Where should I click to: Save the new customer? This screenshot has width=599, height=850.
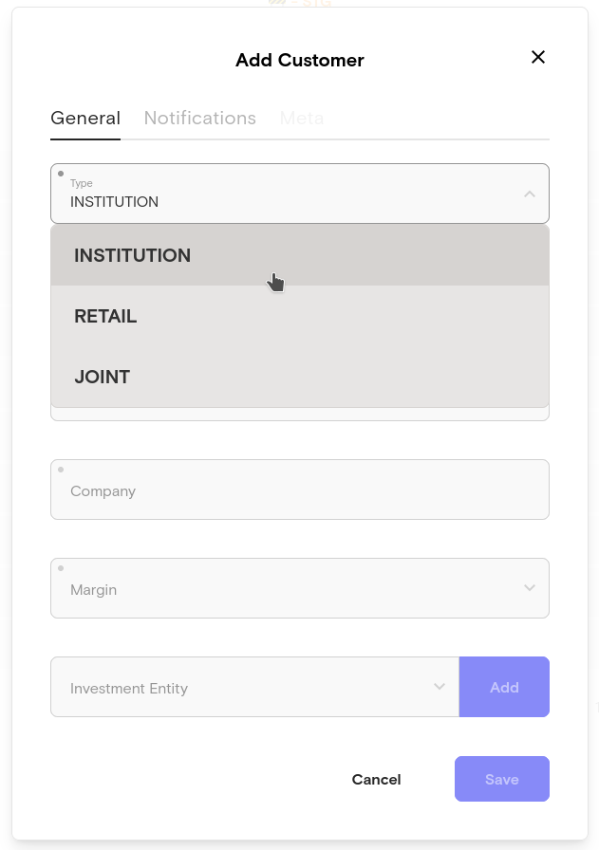pyautogui.click(x=501, y=780)
